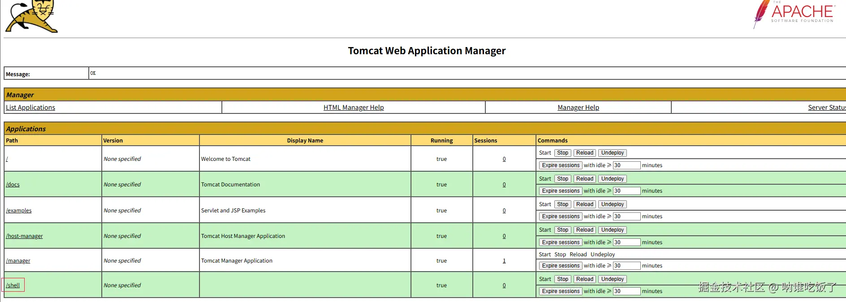Stop the /examples application
Screen dimensions: 846x302
563,204
